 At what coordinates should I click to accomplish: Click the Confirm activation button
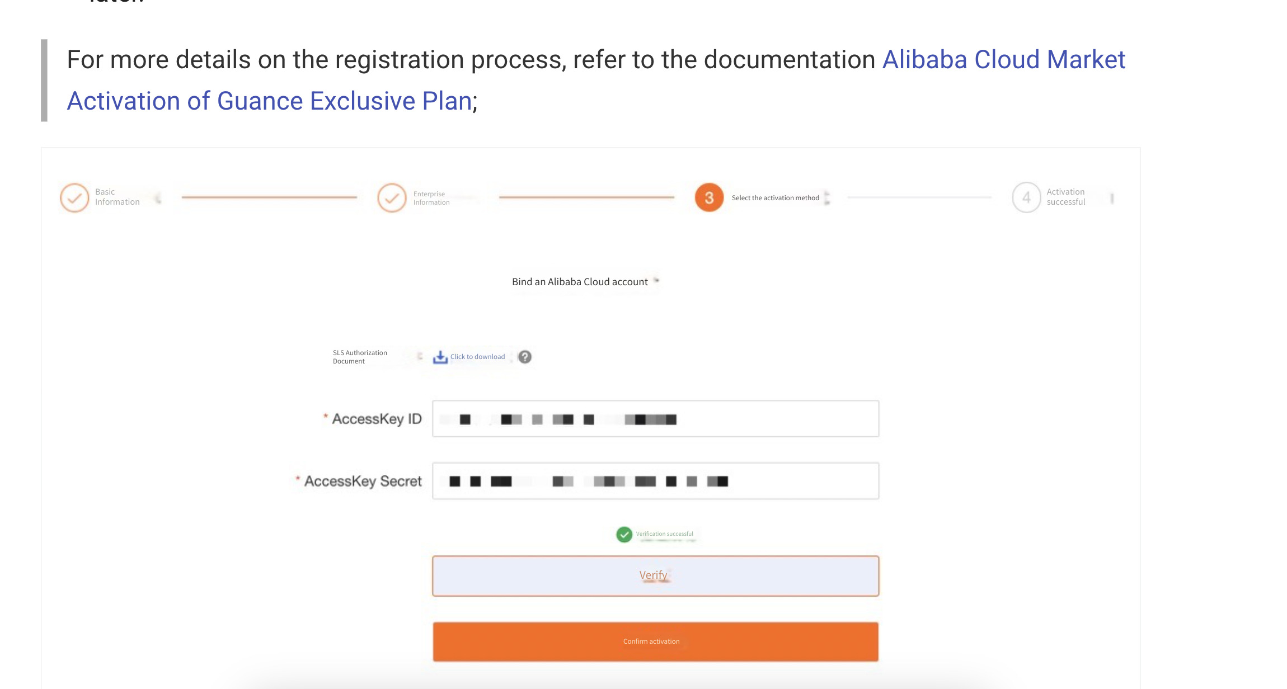[x=655, y=641]
